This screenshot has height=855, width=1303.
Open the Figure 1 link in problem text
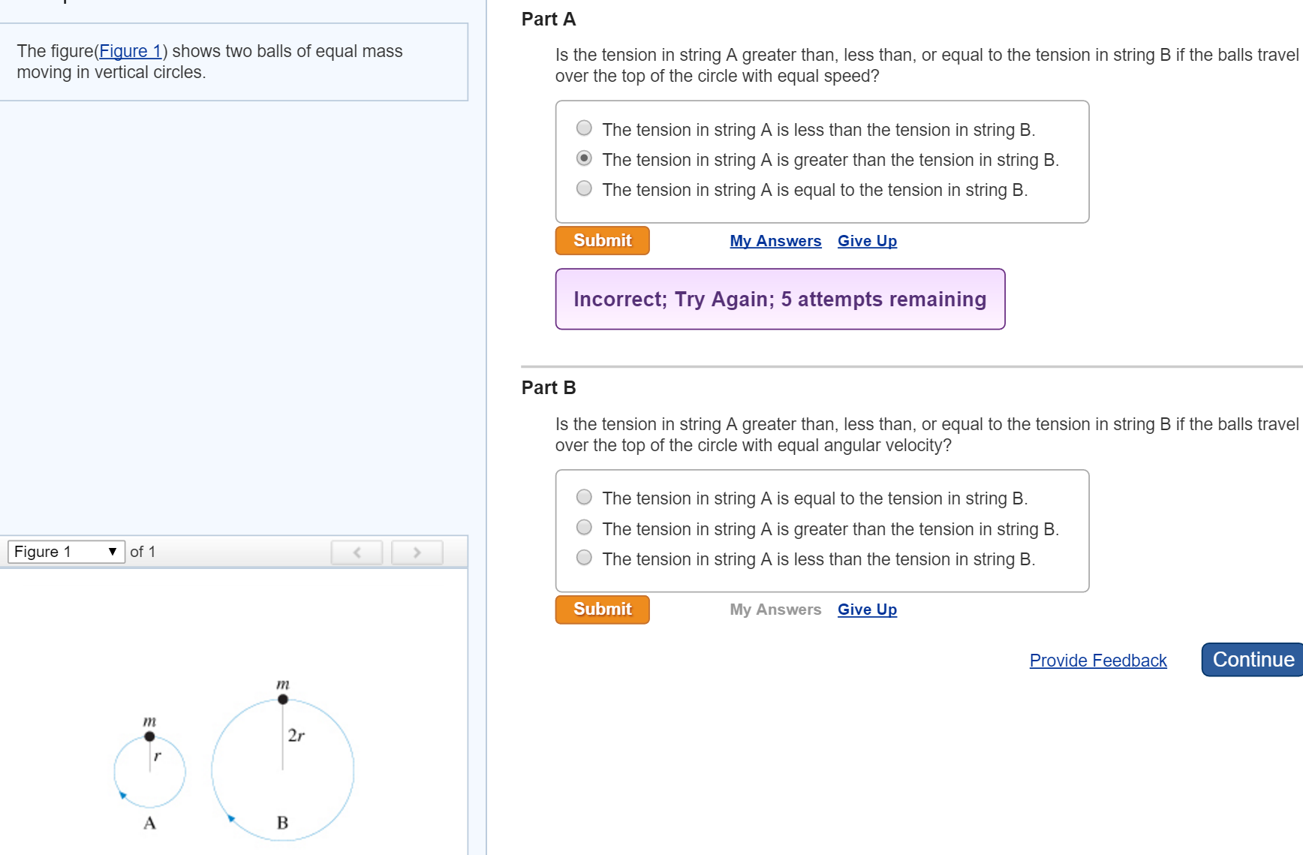(x=130, y=50)
